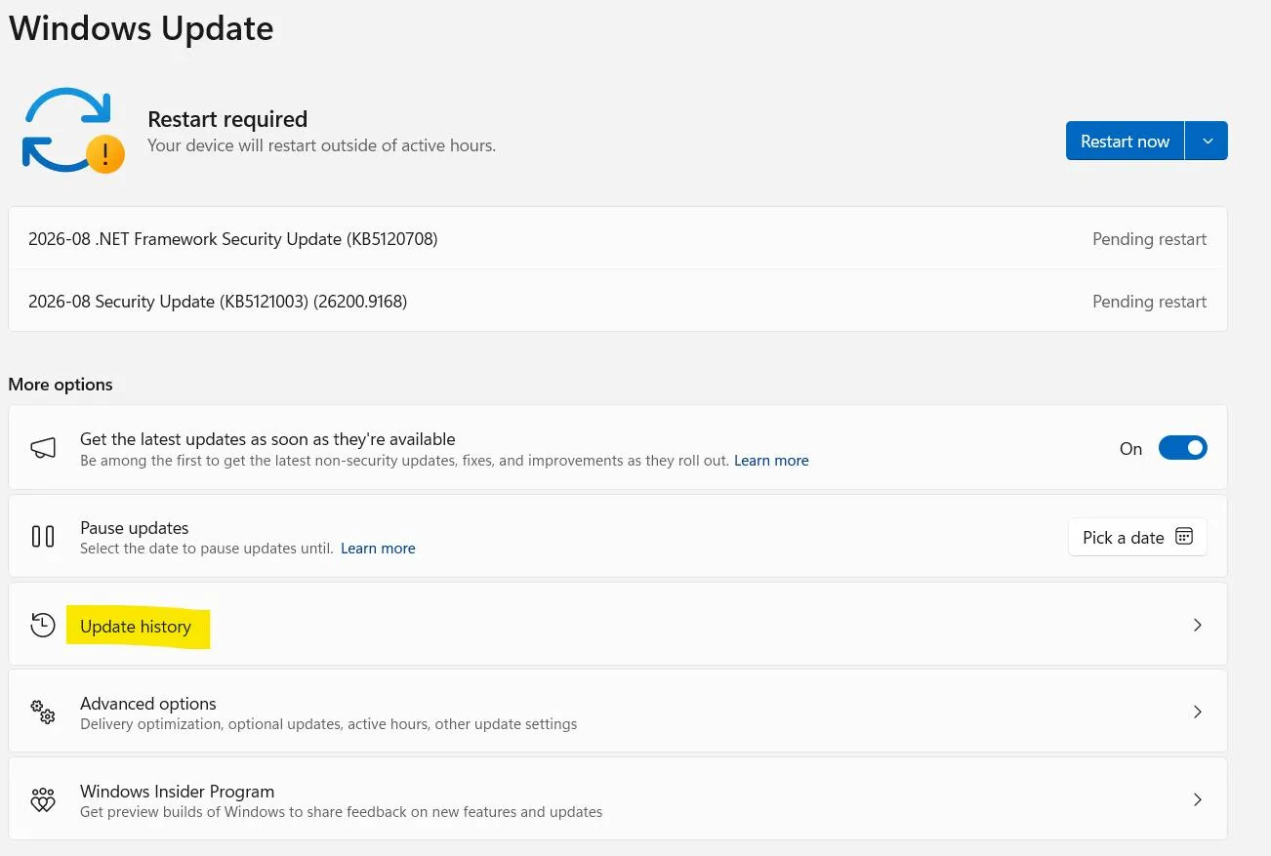The width and height of the screenshot is (1271, 856).
Task: Select the .NET Framework Security Update KB5120708 row
Action: [617, 239]
